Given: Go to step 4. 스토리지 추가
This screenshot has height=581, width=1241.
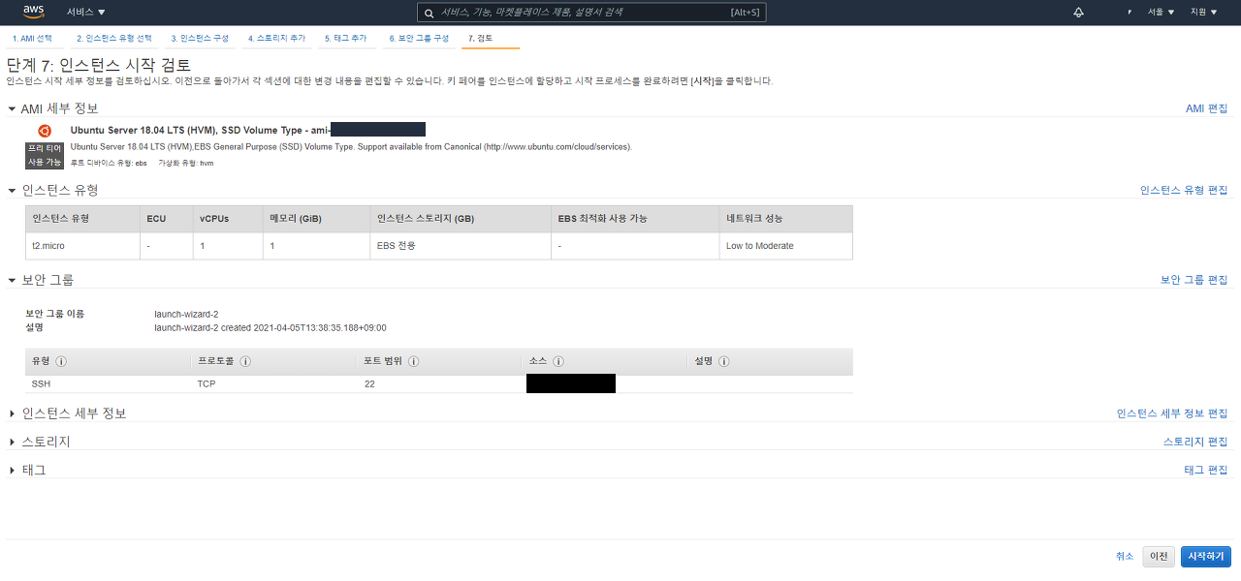Looking at the screenshot, I should (276, 39).
